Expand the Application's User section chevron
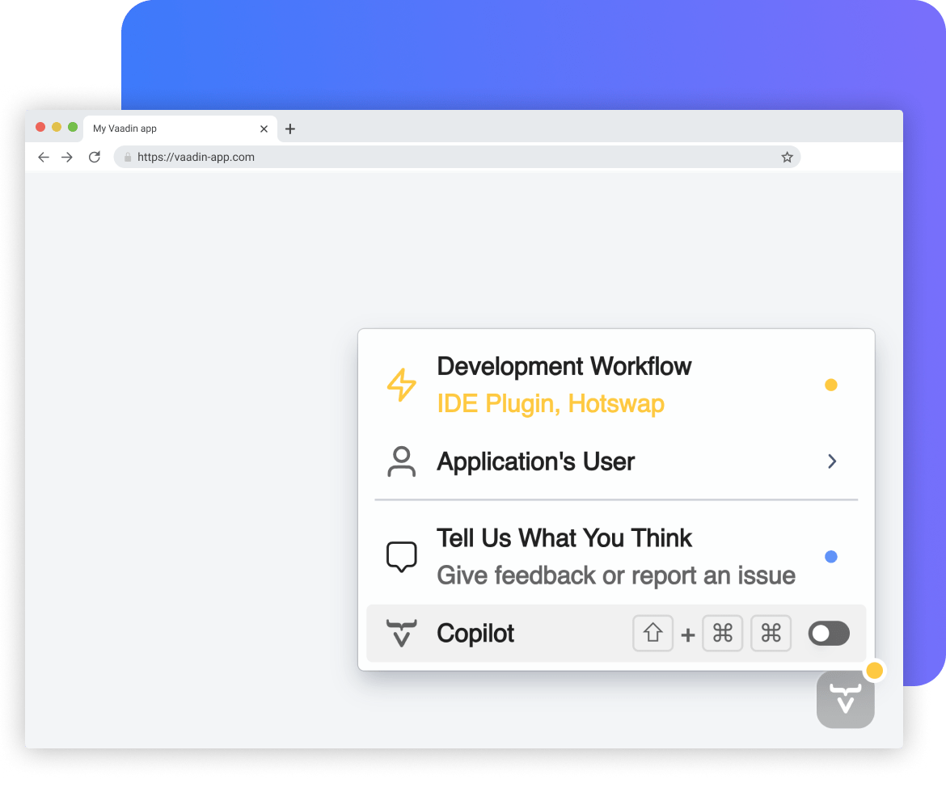The width and height of the screenshot is (946, 809). pos(832,461)
